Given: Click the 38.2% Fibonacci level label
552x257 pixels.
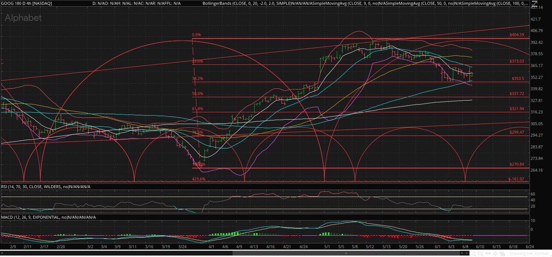Looking at the screenshot, I should [198, 79].
